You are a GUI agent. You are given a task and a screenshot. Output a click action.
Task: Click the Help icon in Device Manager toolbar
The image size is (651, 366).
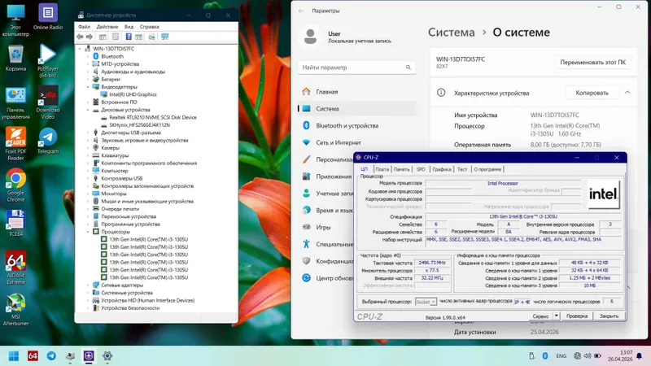point(129,37)
